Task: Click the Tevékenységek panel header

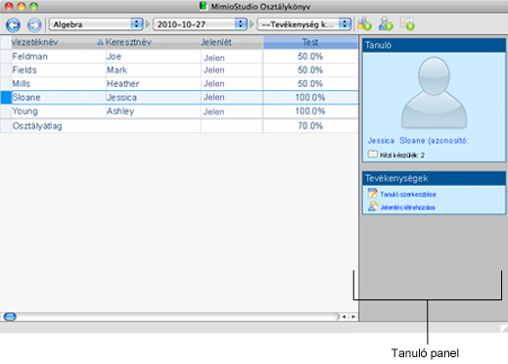Action: pyautogui.click(x=434, y=178)
